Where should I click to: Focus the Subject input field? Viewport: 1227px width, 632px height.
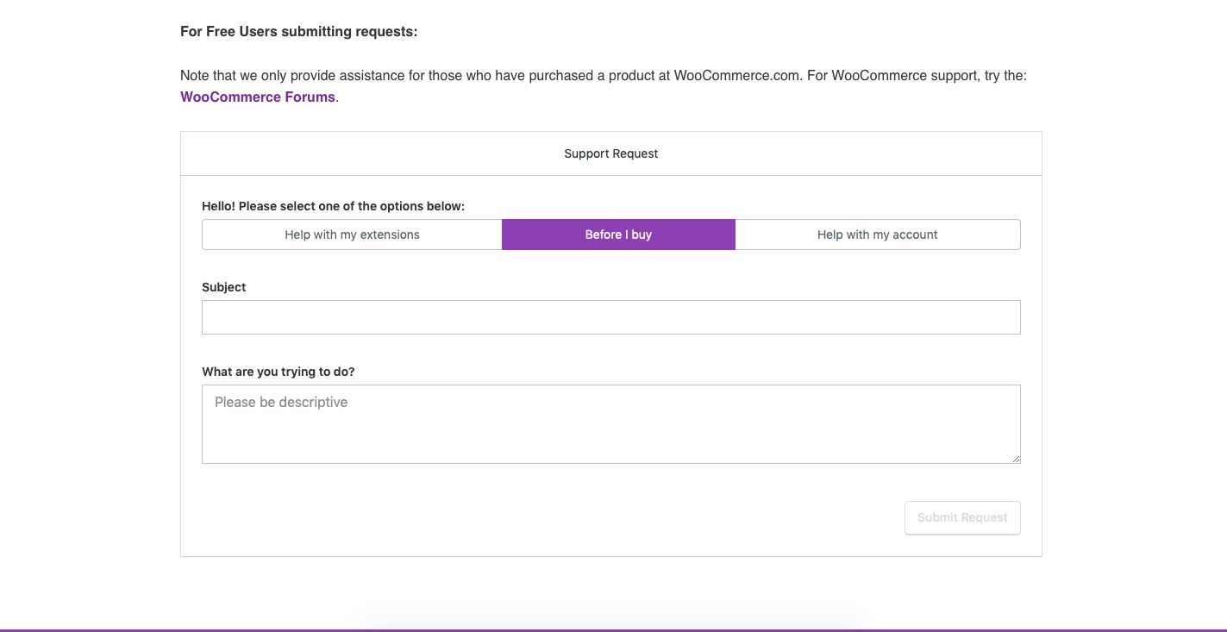coord(610,317)
